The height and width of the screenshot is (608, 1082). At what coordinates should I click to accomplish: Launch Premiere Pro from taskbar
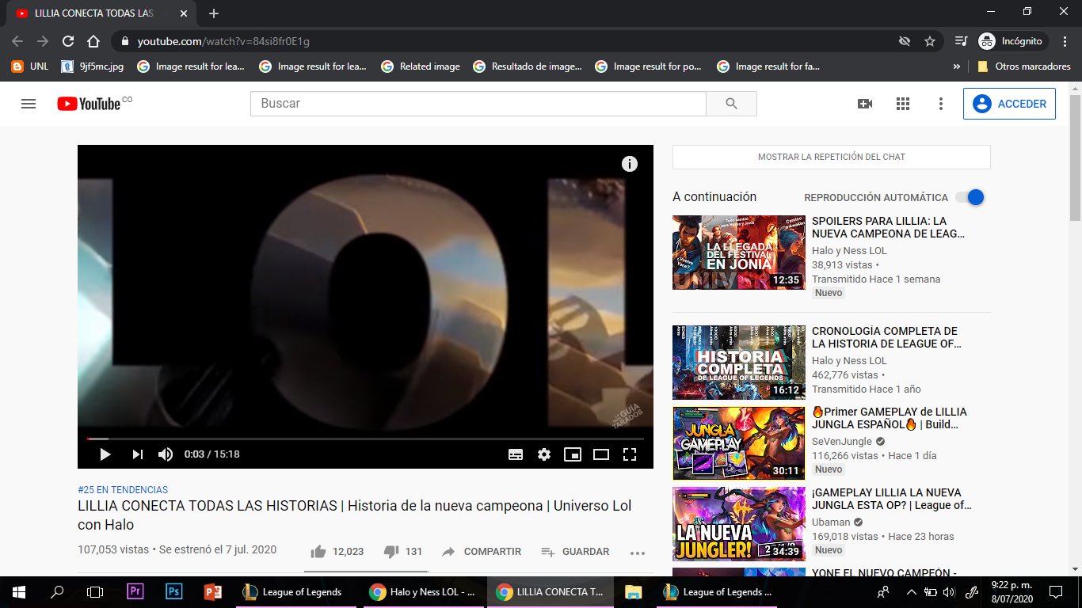[x=135, y=591]
